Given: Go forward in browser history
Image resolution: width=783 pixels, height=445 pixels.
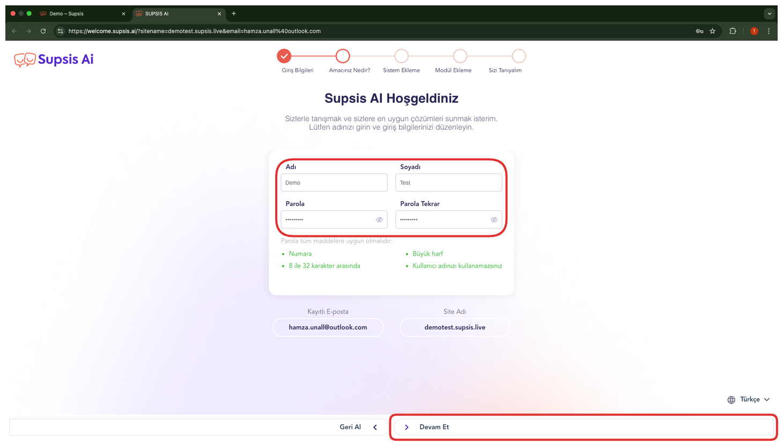Looking at the screenshot, I should point(29,31).
